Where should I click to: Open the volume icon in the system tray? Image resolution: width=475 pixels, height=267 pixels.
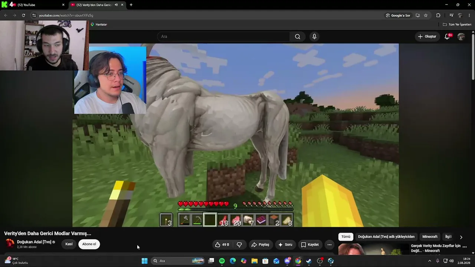click(452, 261)
